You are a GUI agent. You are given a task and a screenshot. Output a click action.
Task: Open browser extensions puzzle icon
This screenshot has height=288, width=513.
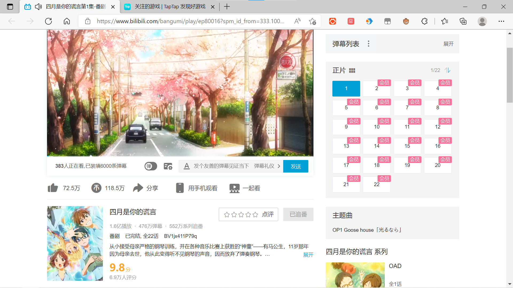click(x=424, y=21)
